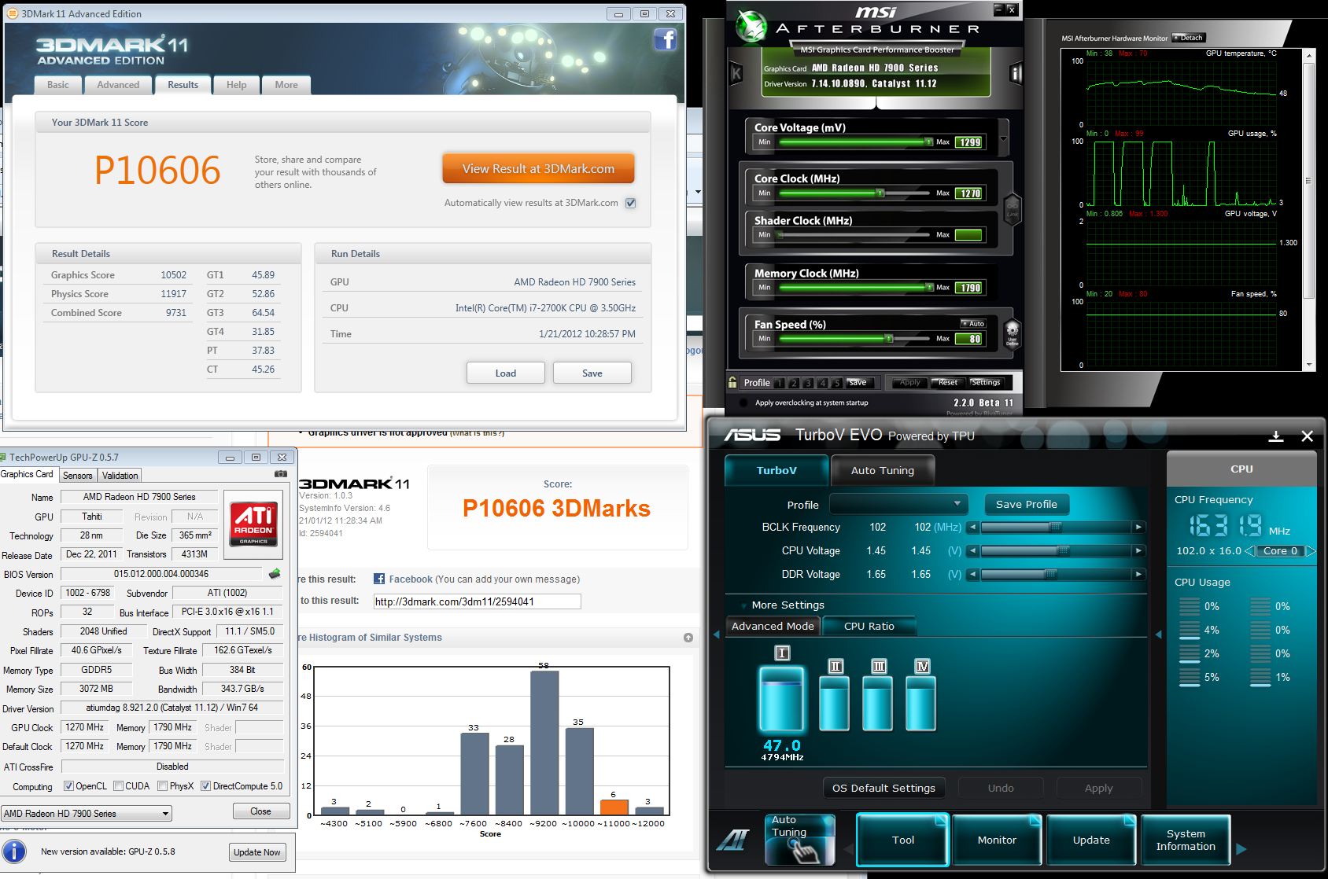Toggle the fan speed Auto button
The image size is (1328, 879).
[973, 324]
